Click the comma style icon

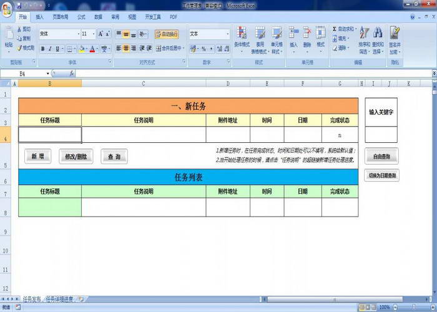[211, 49]
